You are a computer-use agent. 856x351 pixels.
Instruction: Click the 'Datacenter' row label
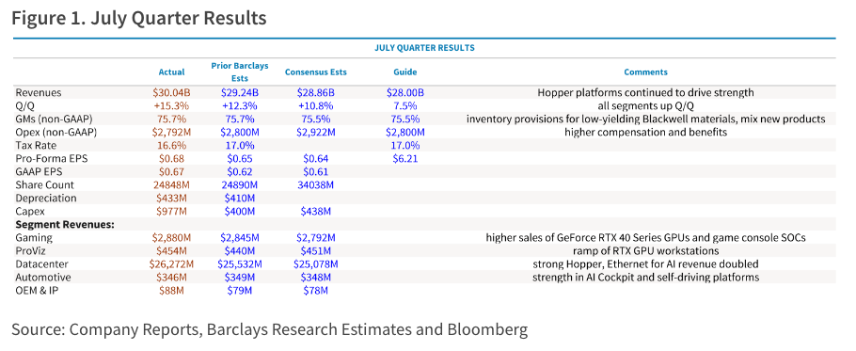(41, 264)
